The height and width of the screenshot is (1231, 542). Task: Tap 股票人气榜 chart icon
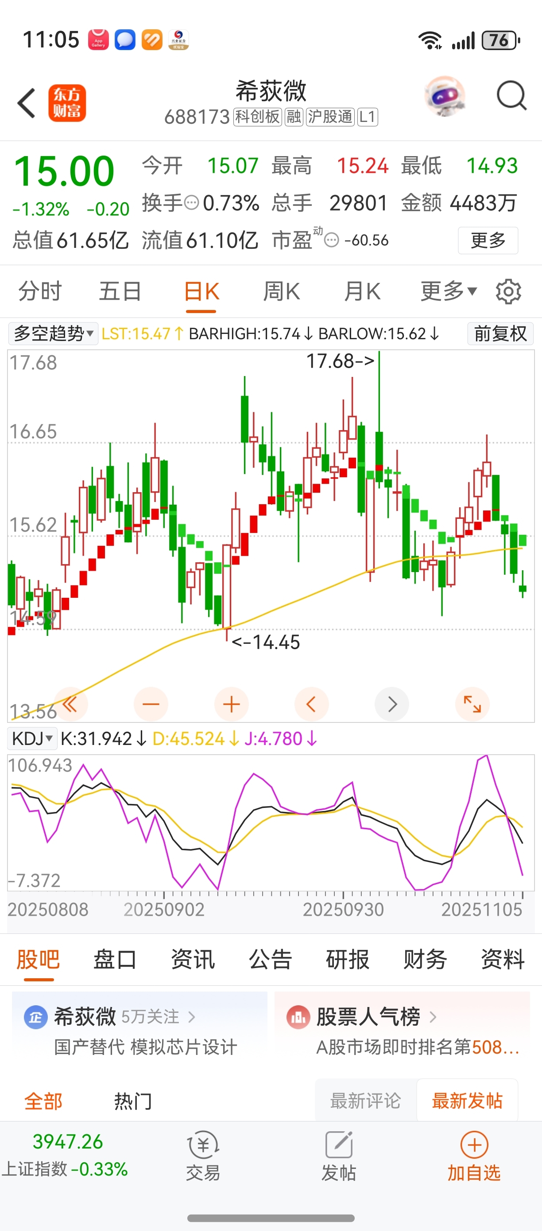(x=298, y=1017)
